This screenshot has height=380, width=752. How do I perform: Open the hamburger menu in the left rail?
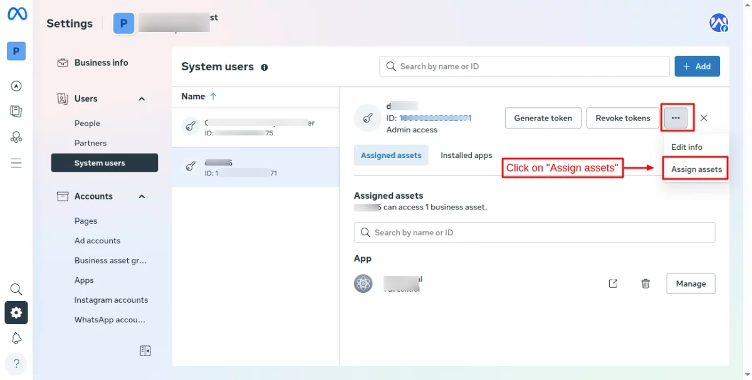point(16,162)
